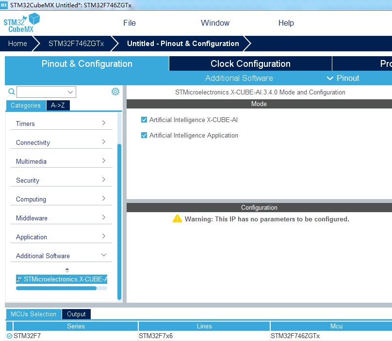The height and width of the screenshot is (341, 392).
Task: Click the Series column header
Action: tap(76, 326)
